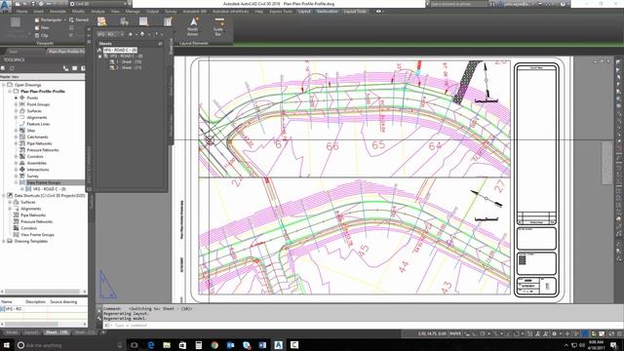Viewport: 624px width, 351px height.
Task: Expand the Surfaces node under drawing
Action: pyautogui.click(x=16, y=111)
